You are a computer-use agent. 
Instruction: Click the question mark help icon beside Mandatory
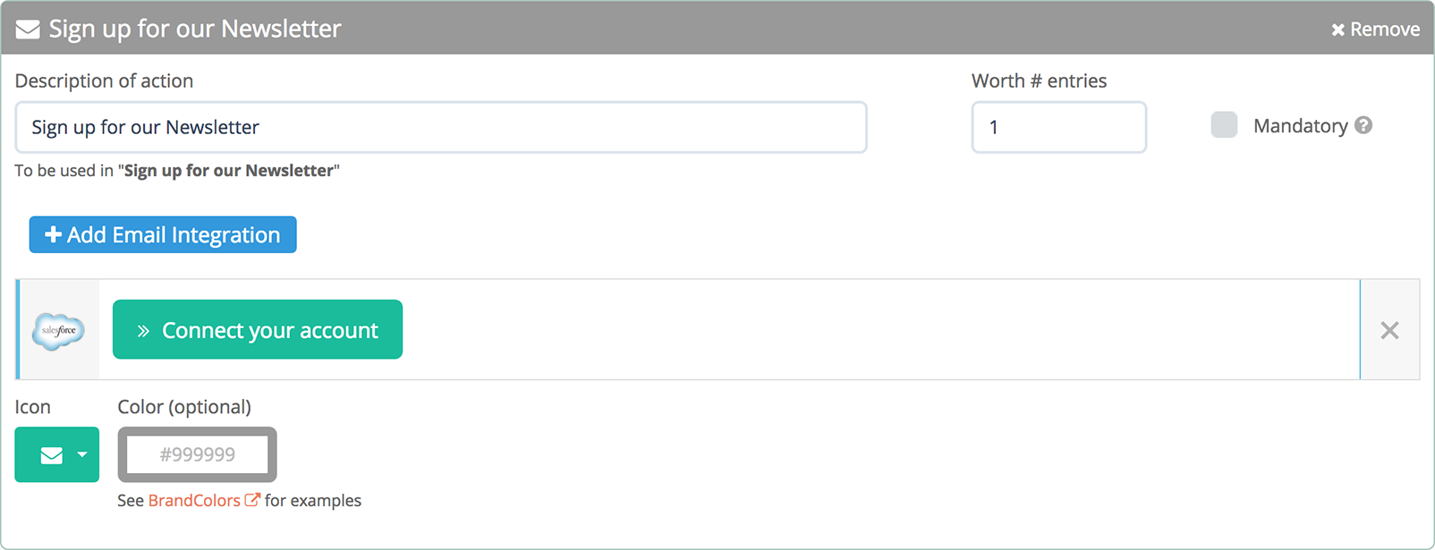(x=1363, y=125)
